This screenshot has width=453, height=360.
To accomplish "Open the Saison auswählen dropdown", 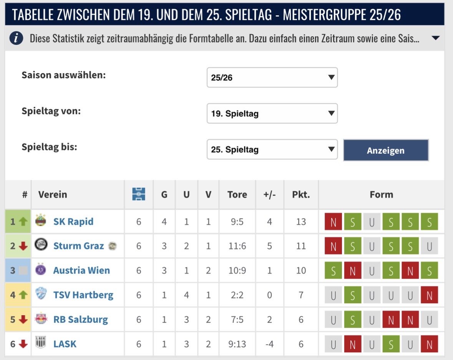I will click(272, 77).
